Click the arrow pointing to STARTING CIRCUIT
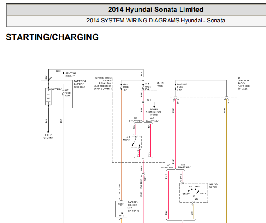Viewport: 266px width, 223px height. pyautogui.click(x=64, y=73)
